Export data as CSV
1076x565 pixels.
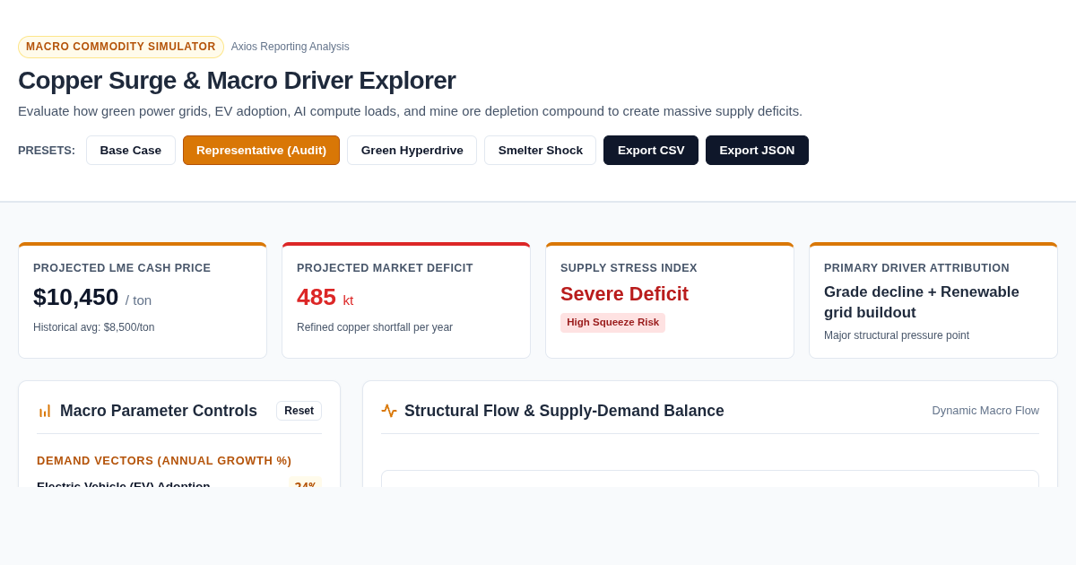click(x=650, y=150)
